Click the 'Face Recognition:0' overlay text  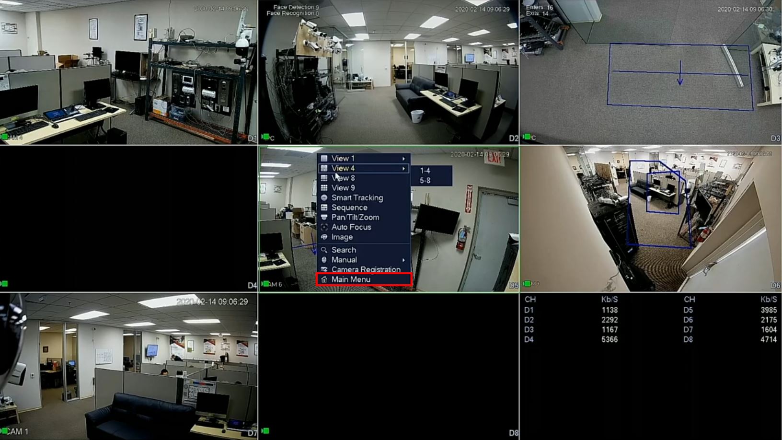(293, 13)
